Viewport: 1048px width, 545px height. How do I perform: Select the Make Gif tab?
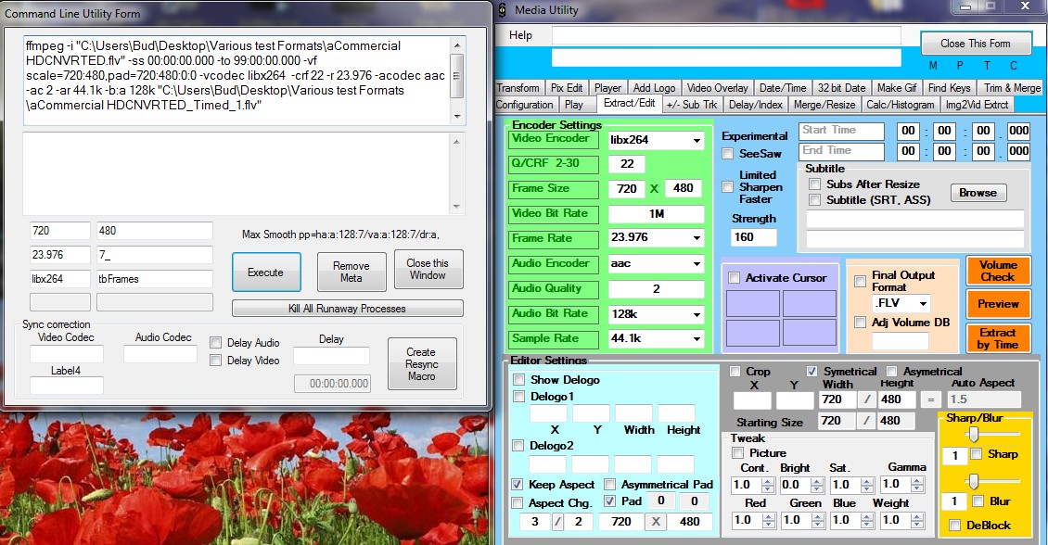896,87
